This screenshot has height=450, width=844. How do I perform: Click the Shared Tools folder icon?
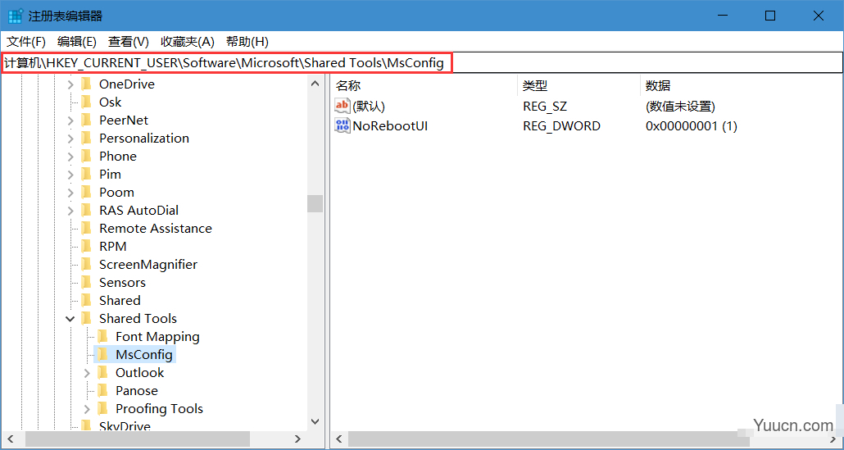(86, 319)
